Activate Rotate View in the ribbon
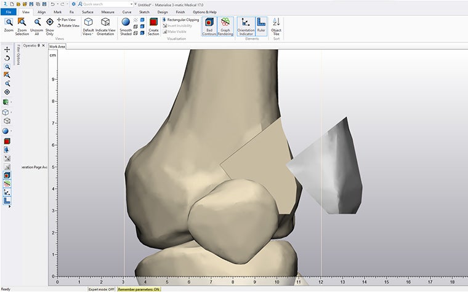The height and width of the screenshot is (292, 468). [68, 26]
